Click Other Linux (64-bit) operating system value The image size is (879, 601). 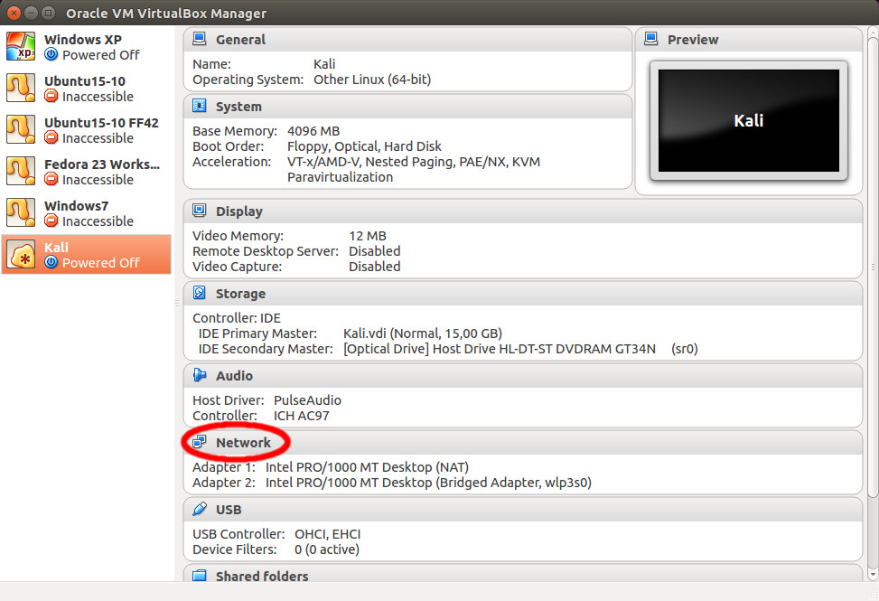372,80
